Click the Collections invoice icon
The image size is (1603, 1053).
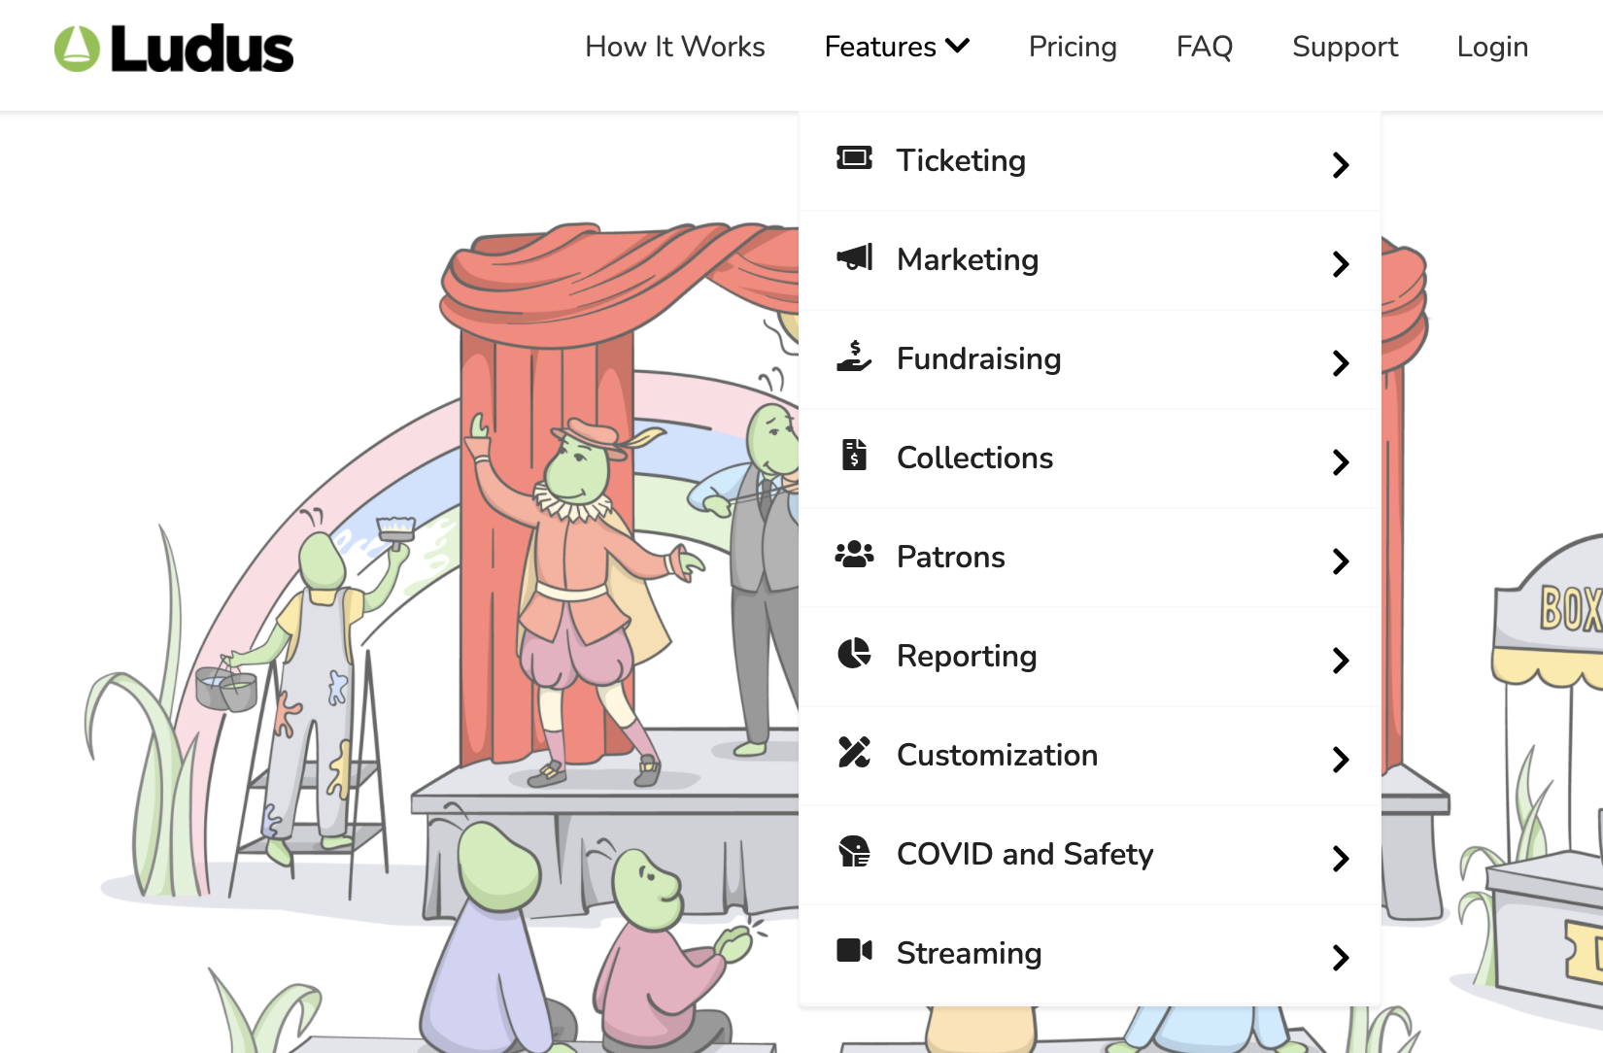tap(854, 456)
